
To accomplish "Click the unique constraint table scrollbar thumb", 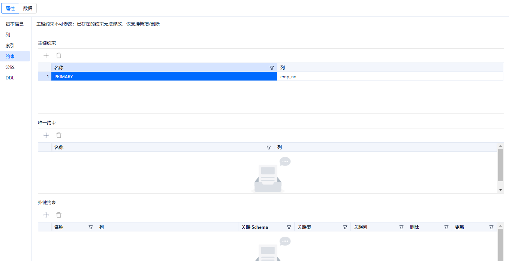I will click(x=500, y=165).
